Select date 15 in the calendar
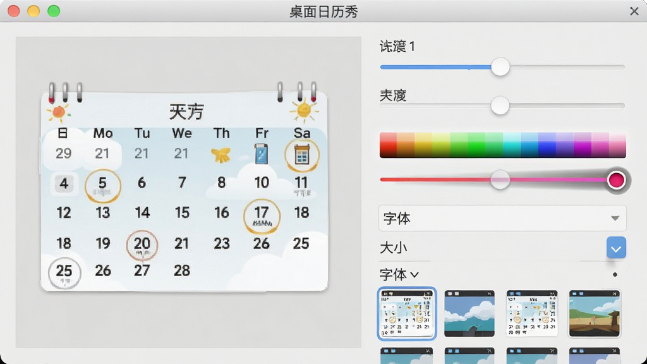This screenshot has width=647, height=364. (x=182, y=213)
